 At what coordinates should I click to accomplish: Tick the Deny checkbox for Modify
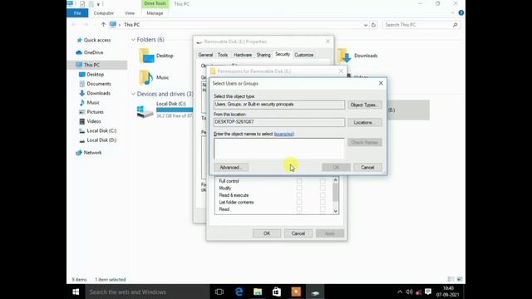point(323,188)
